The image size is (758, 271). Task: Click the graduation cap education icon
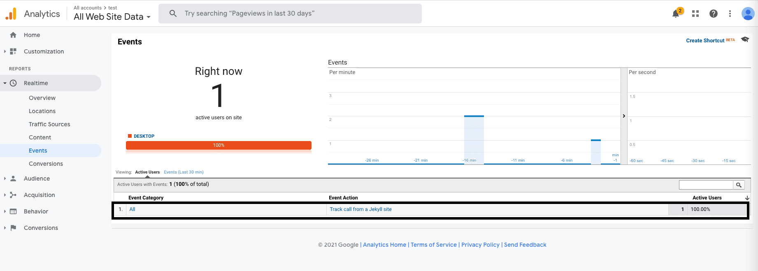[745, 39]
